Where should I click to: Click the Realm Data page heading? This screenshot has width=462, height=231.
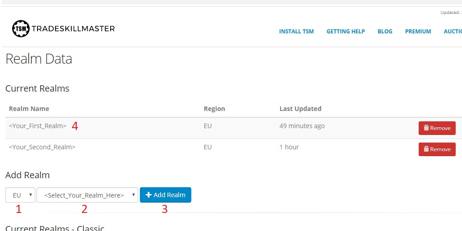click(39, 59)
